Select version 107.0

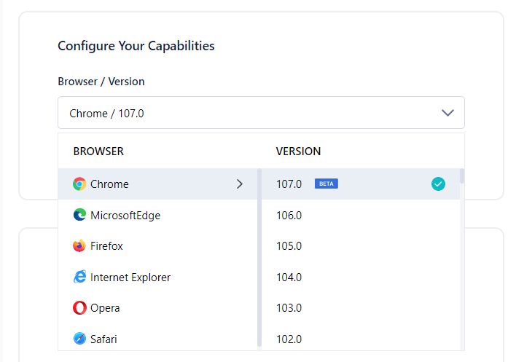coord(361,184)
